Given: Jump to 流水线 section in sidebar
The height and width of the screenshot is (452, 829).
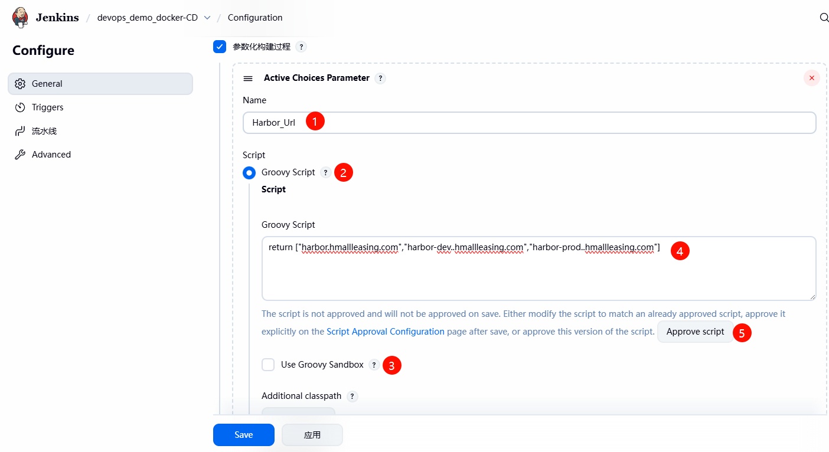Looking at the screenshot, I should point(44,131).
